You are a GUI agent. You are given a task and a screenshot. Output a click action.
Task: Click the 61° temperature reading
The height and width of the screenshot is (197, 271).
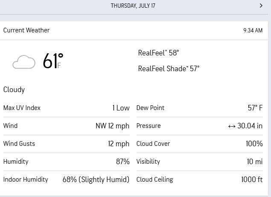(x=52, y=62)
